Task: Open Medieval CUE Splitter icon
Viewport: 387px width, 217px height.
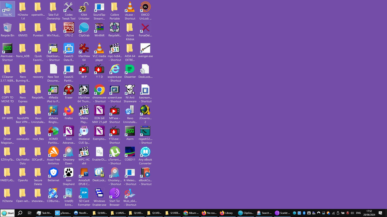Action: click(84, 135)
